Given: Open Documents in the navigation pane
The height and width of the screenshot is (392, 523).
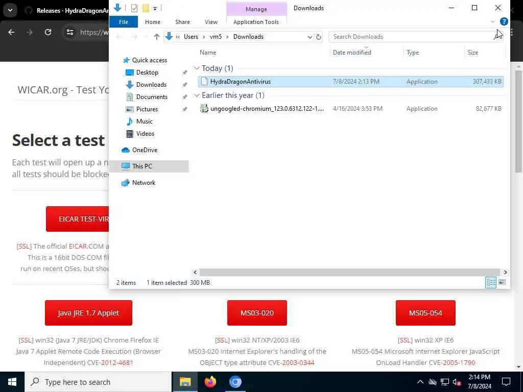Looking at the screenshot, I should tap(151, 97).
